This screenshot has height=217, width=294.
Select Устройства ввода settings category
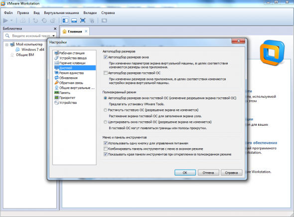coord(73,58)
